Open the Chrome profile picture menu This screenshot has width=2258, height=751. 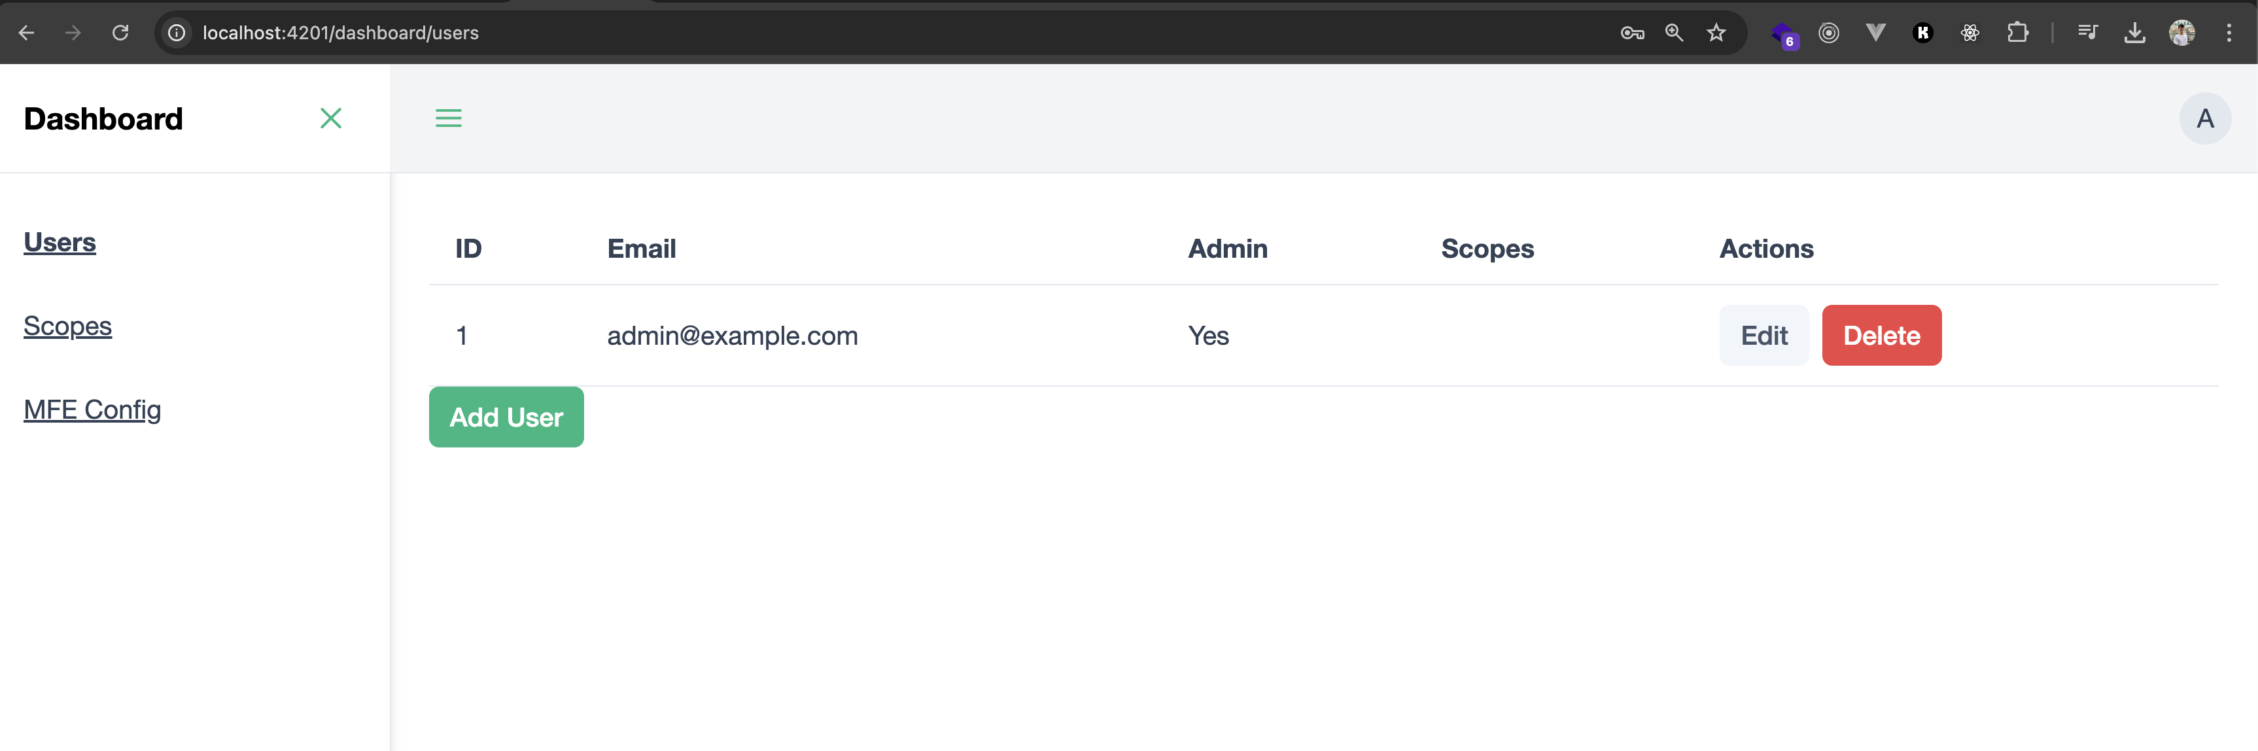[x=2181, y=33]
